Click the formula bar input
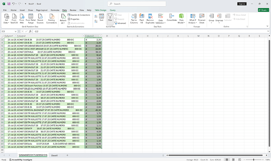The height and width of the screenshot is (161, 271). tap(150, 31)
